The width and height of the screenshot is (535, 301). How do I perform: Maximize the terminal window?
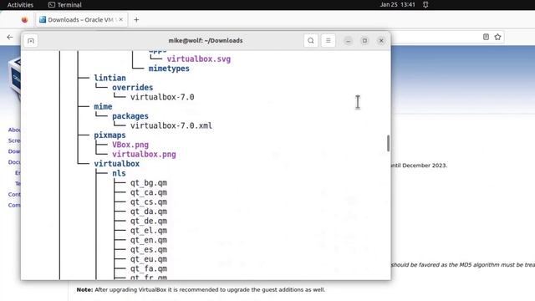click(x=364, y=41)
